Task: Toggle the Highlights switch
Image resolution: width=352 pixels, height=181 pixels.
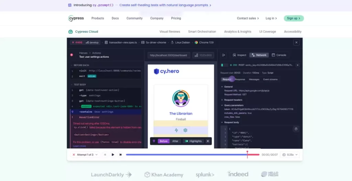Action: coord(186,141)
